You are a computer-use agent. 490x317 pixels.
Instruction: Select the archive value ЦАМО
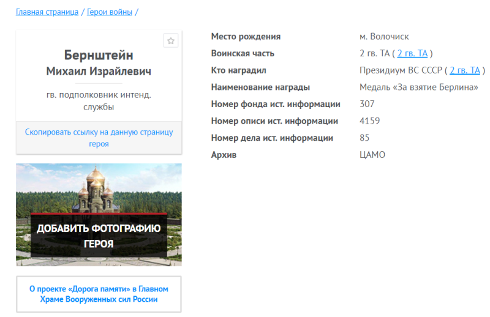[372, 155]
